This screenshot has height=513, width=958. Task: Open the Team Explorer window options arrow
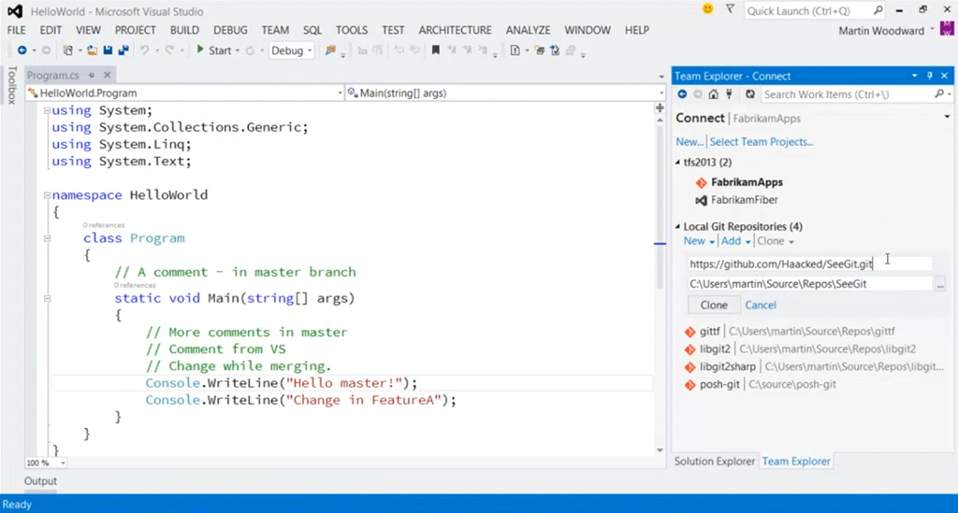click(915, 76)
